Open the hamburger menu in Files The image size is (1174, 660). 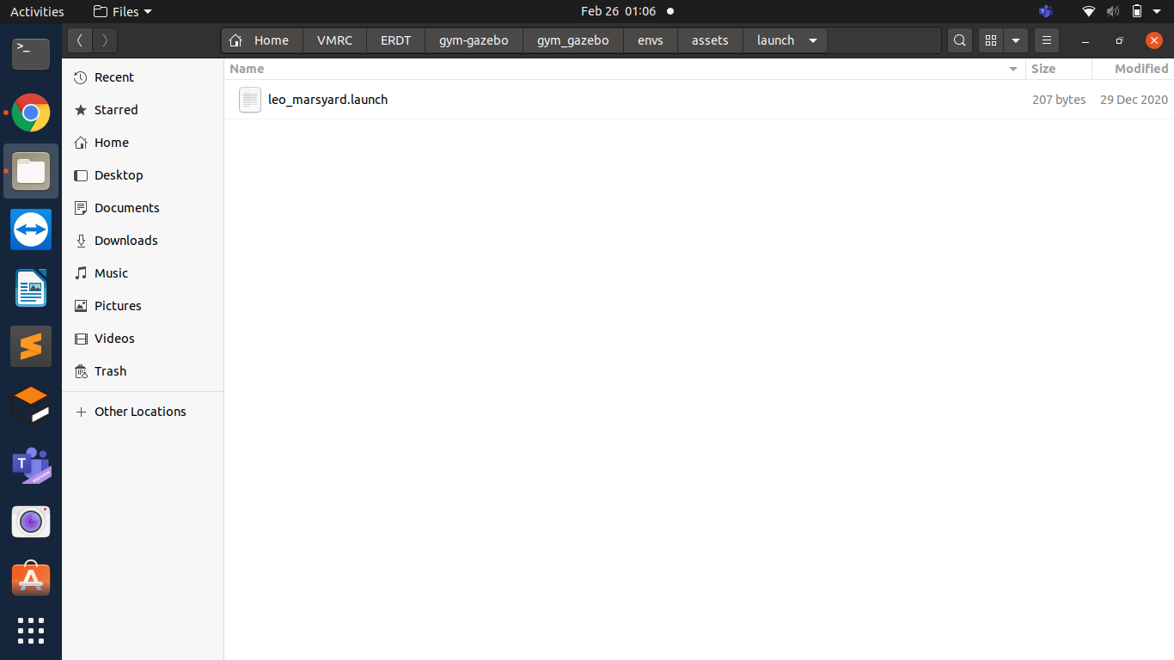tap(1046, 40)
